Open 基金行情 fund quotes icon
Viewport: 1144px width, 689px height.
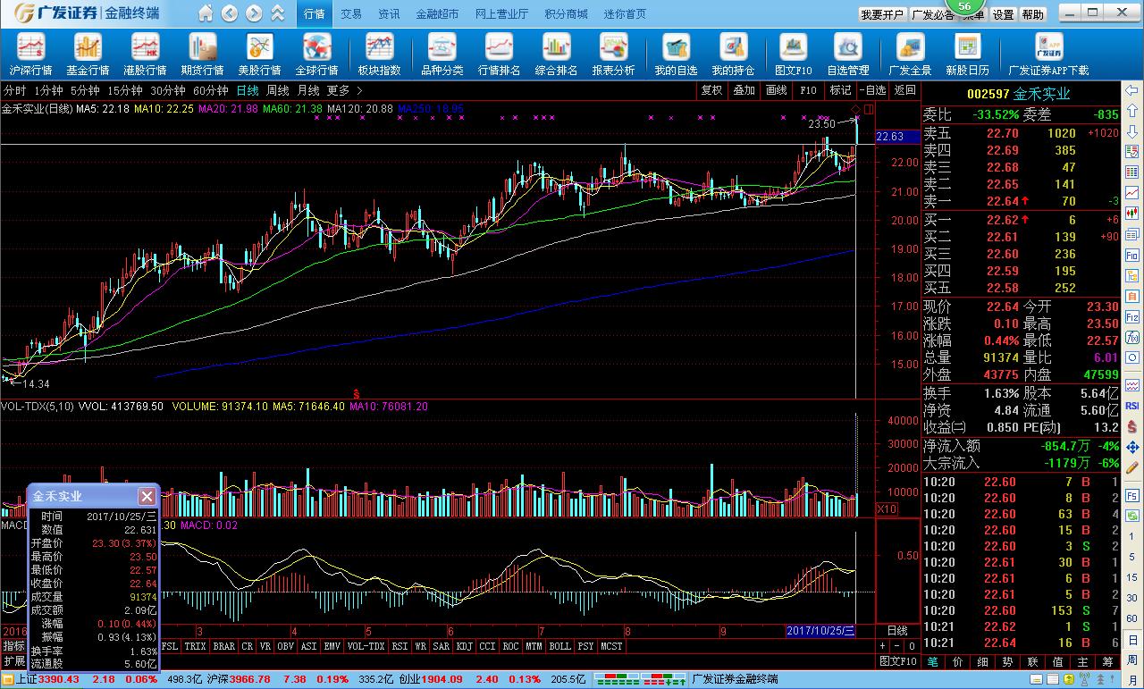pyautogui.click(x=88, y=55)
